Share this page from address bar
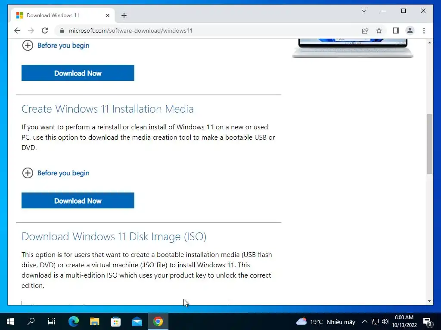The width and height of the screenshot is (441, 330). (x=365, y=31)
